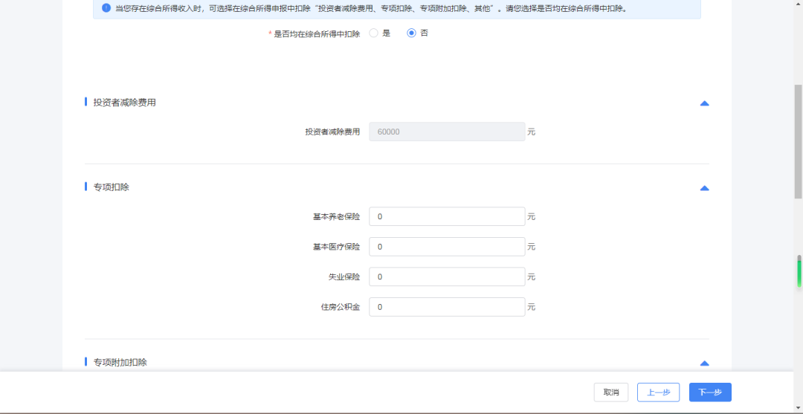803x414 pixels.
Task: Collapse the 专项附加扣除 section
Action: click(704, 363)
